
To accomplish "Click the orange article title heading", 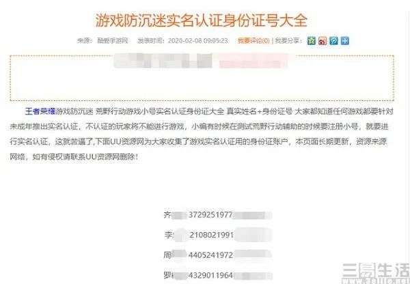I will click(x=201, y=20).
